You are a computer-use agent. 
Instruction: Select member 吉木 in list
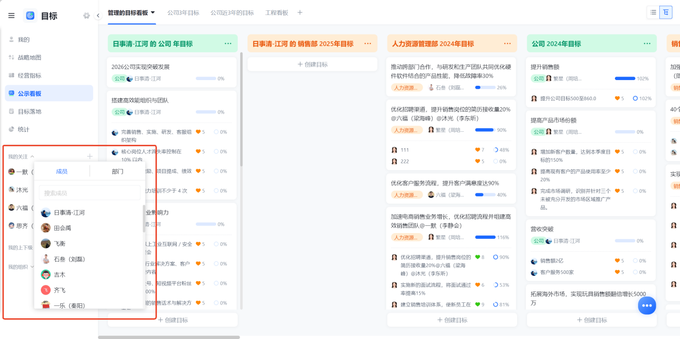[88, 274]
